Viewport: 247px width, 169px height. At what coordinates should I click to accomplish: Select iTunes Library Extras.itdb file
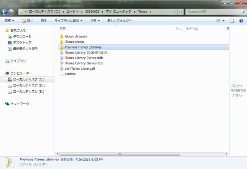tap(84, 58)
